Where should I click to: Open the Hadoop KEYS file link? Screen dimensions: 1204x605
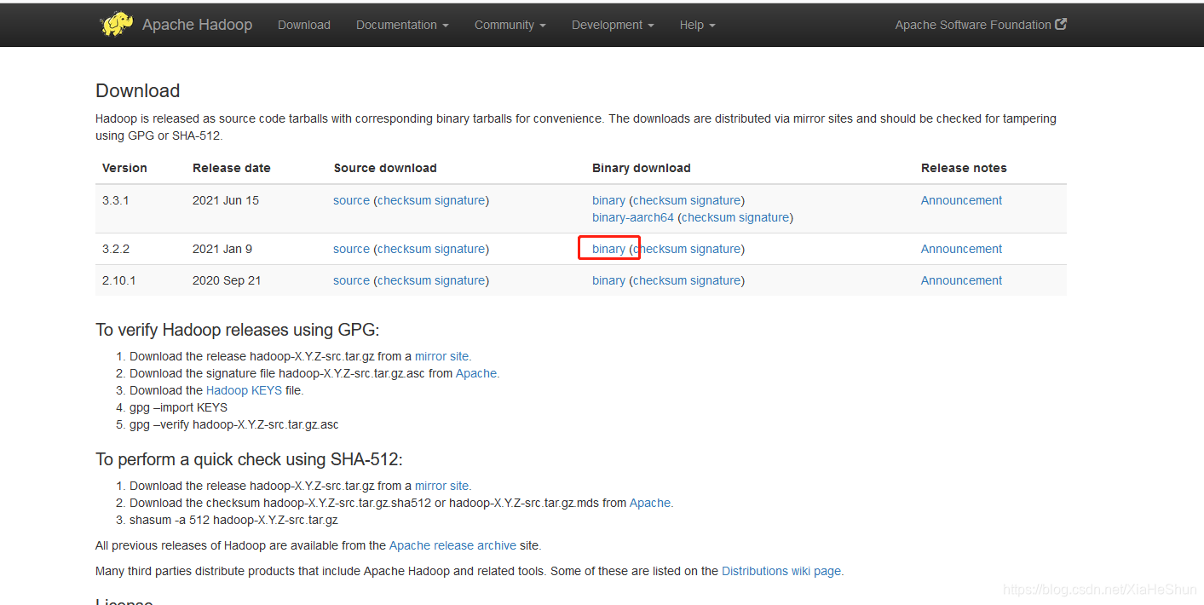click(244, 390)
